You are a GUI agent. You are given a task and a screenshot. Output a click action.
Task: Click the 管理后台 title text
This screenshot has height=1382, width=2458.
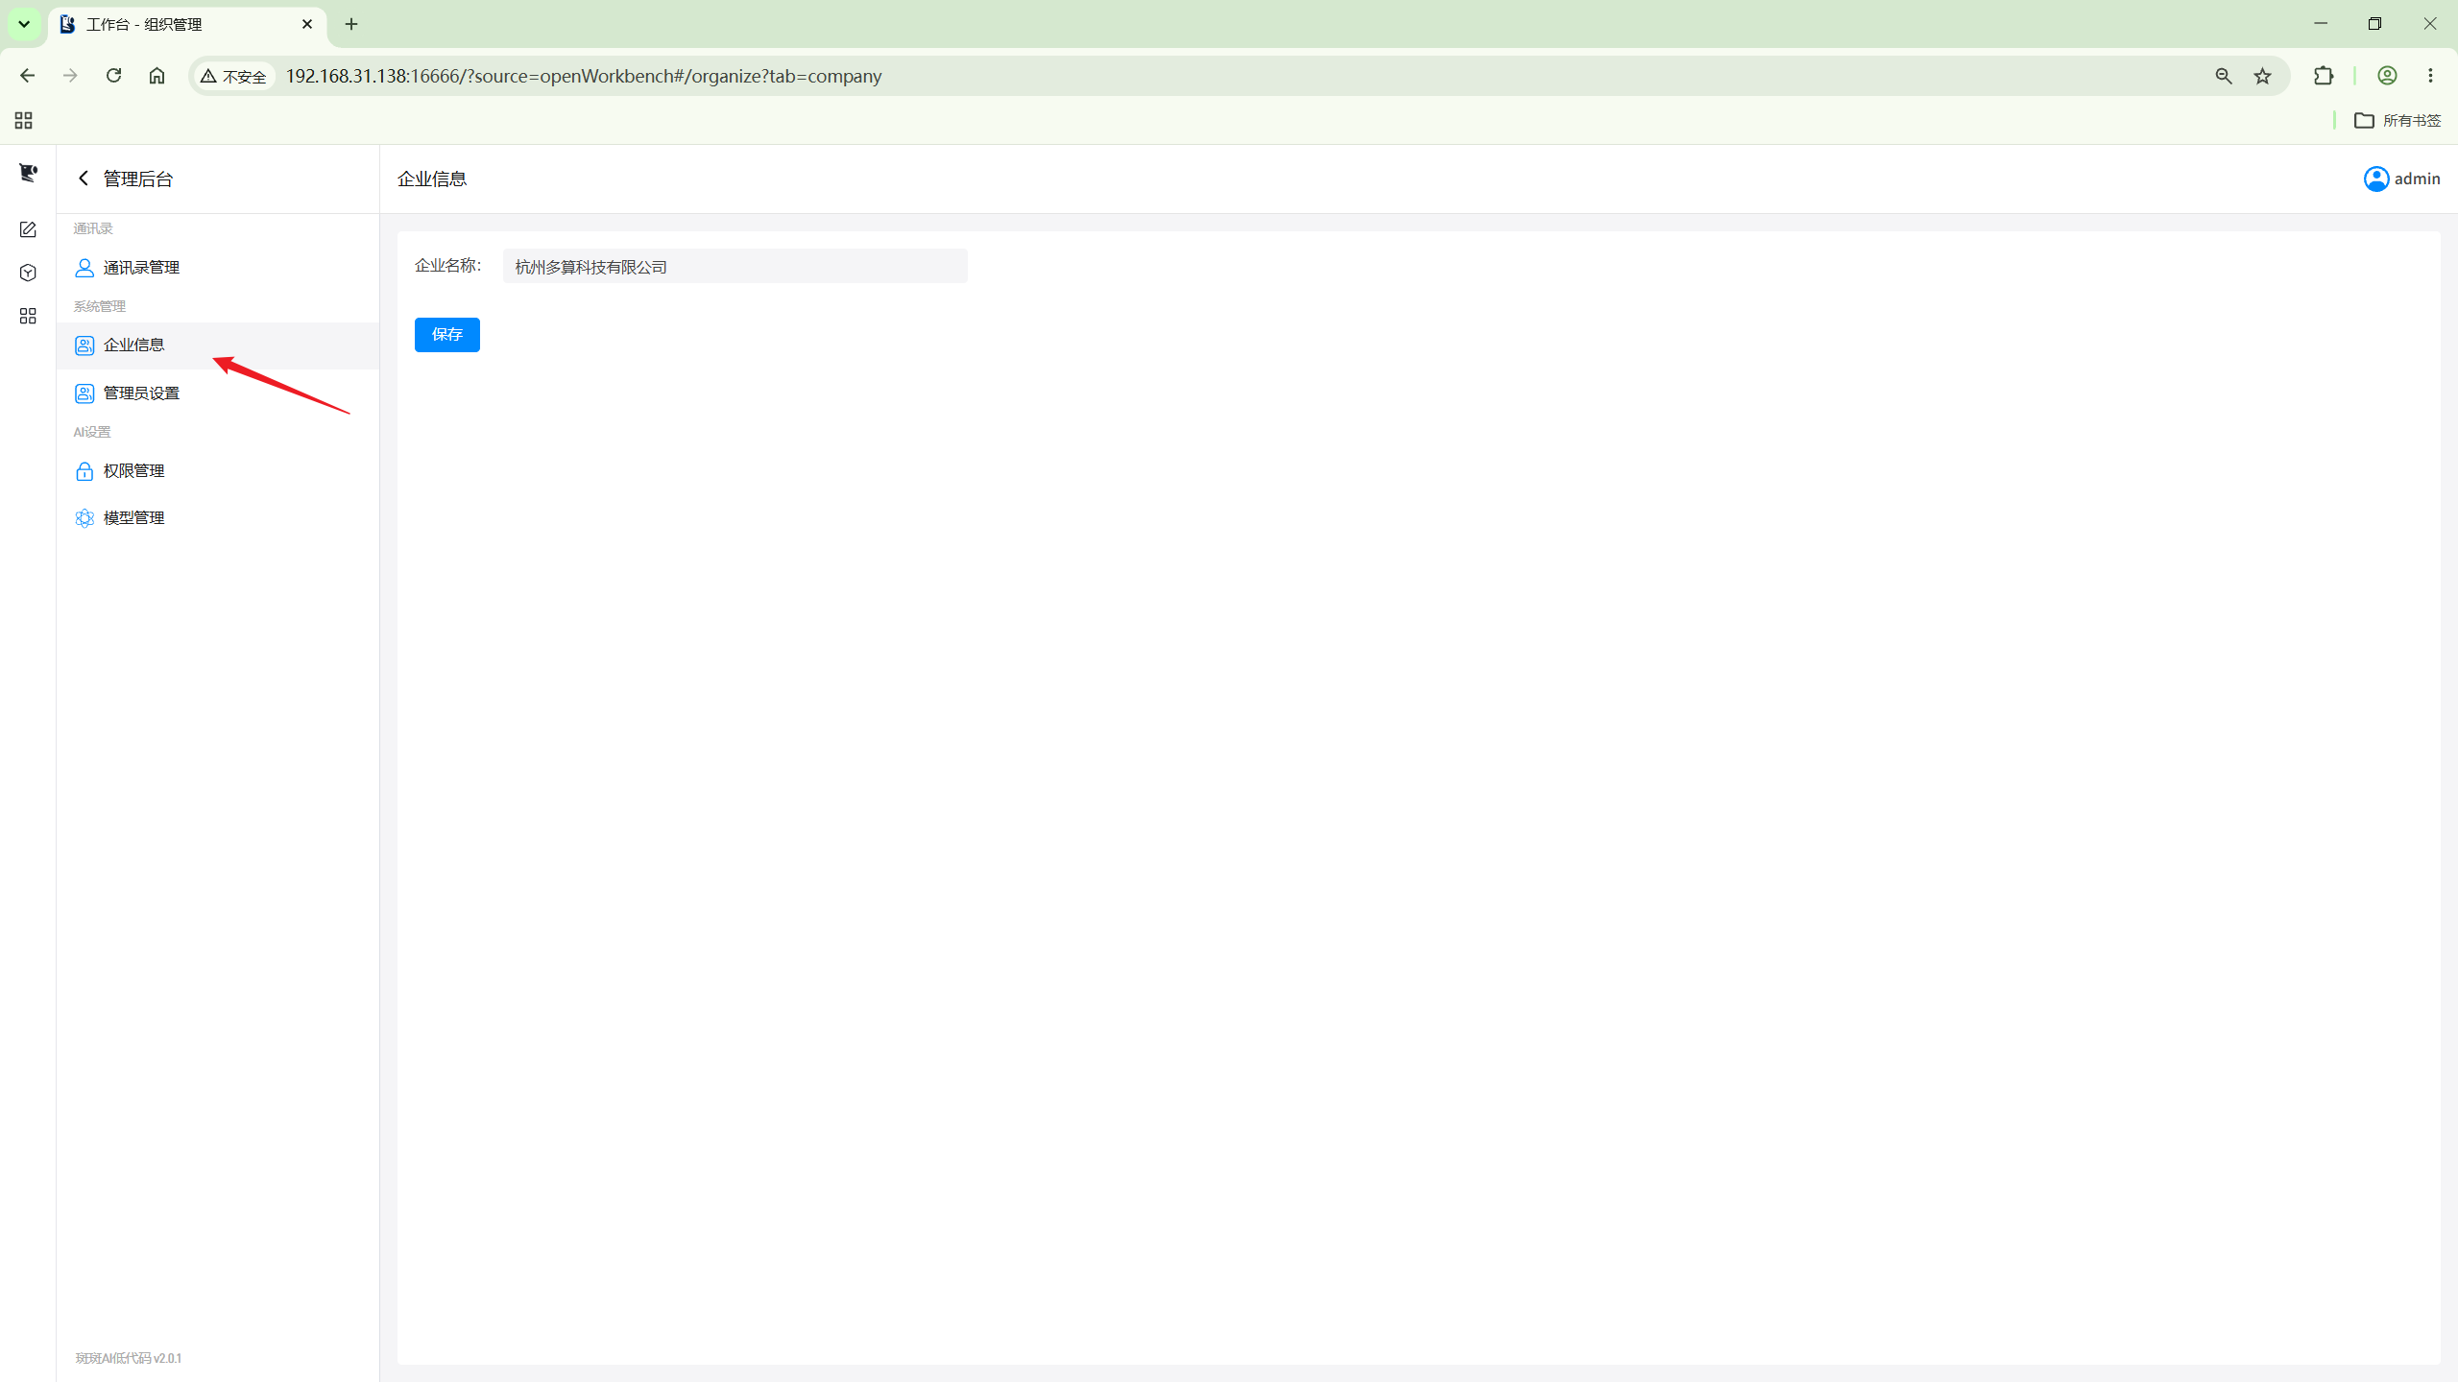(x=138, y=179)
